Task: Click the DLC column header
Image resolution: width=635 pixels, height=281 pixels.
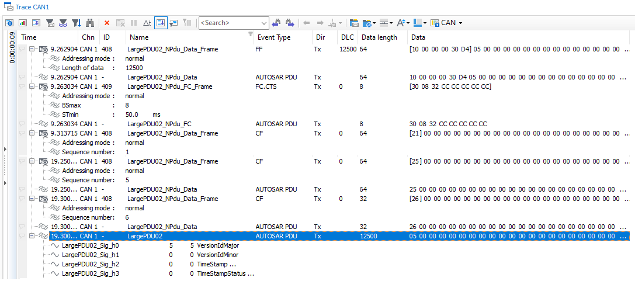Action: tap(348, 37)
